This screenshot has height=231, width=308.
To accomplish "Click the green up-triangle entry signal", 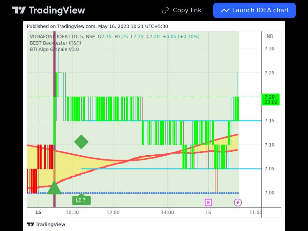I will point(54,188).
